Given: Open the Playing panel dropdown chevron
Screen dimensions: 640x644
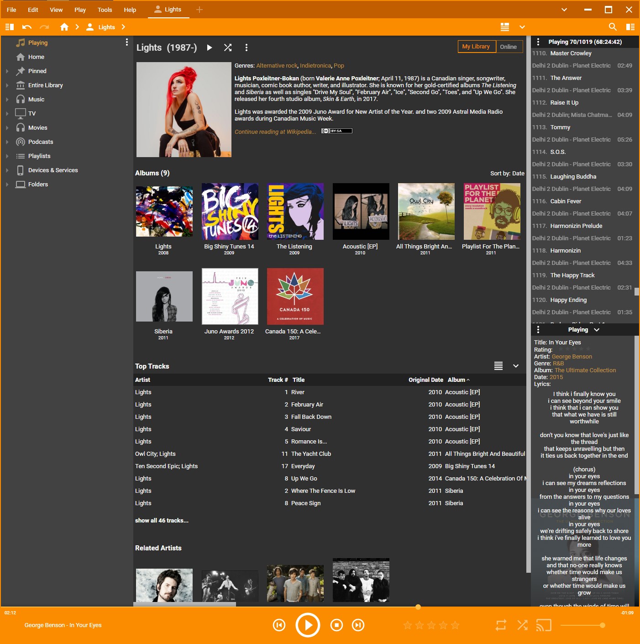Looking at the screenshot, I should point(597,330).
